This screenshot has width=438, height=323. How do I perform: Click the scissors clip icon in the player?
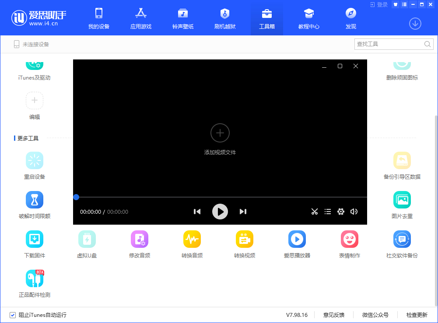[x=315, y=212]
